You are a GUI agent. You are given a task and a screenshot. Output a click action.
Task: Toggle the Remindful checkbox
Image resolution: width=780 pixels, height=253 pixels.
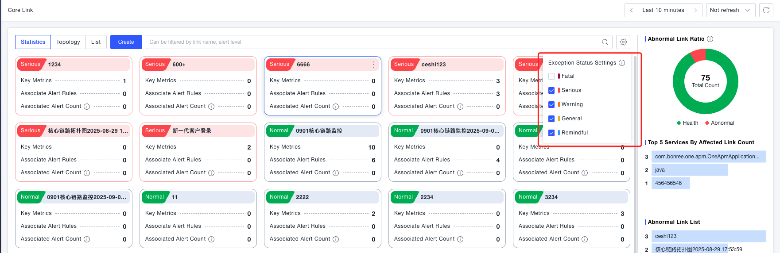pyautogui.click(x=551, y=133)
